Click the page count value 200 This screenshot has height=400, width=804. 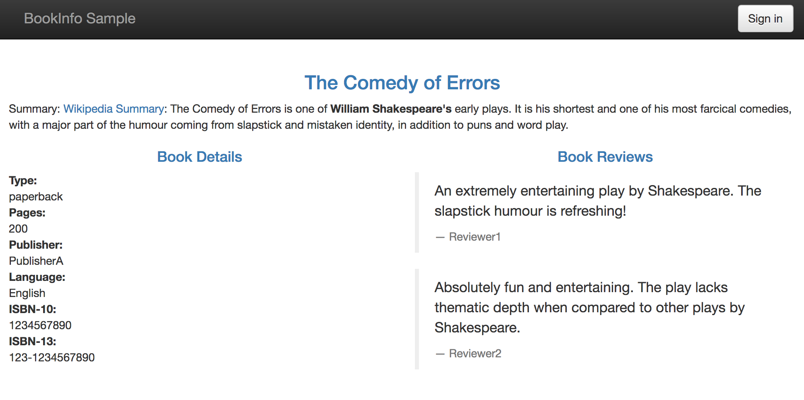18,229
